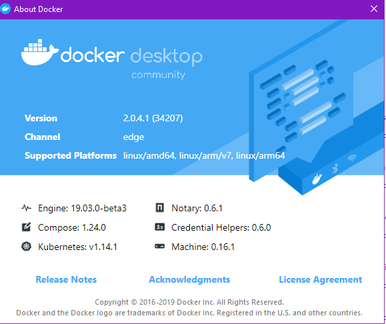The width and height of the screenshot is (386, 324).
Task: Click the channel value 'edge'
Action: pyautogui.click(x=134, y=137)
